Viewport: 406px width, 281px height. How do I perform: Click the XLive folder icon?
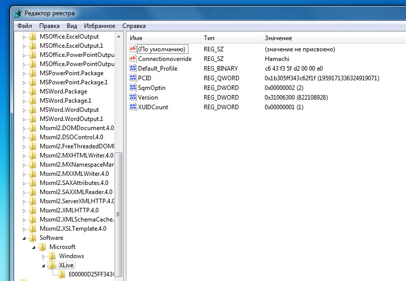click(52, 265)
